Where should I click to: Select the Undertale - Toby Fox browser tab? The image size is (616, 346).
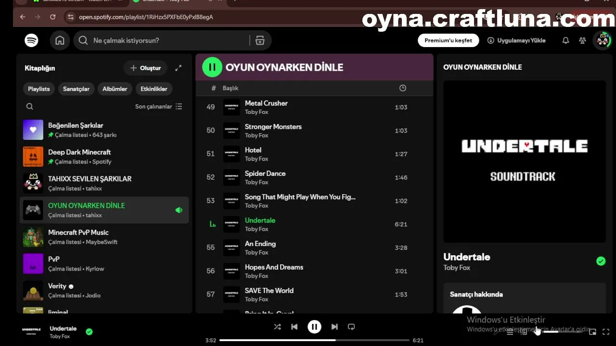pyautogui.click(x=177, y=2)
